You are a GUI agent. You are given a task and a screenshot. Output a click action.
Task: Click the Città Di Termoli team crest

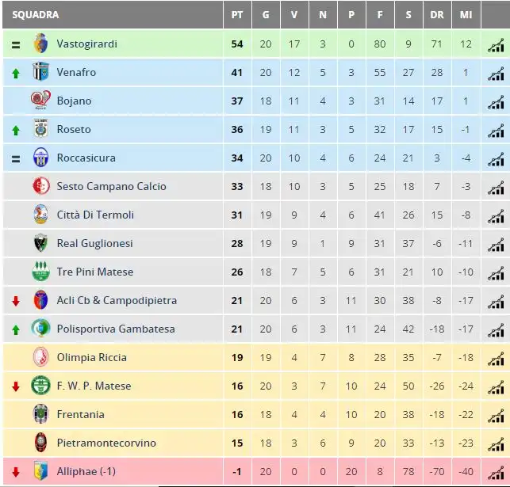coord(40,215)
